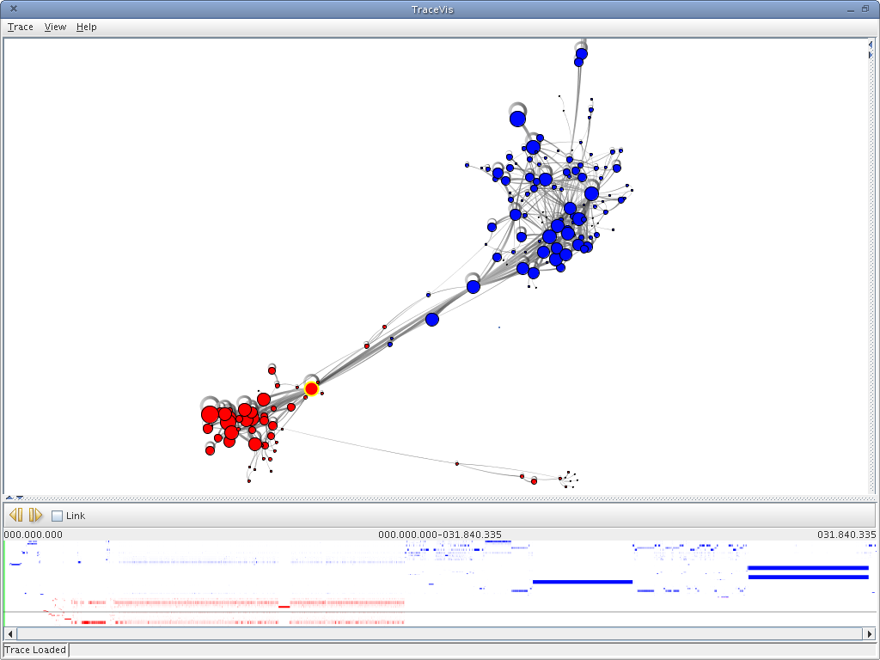
Task: Open the View menu
Action: pos(55,27)
